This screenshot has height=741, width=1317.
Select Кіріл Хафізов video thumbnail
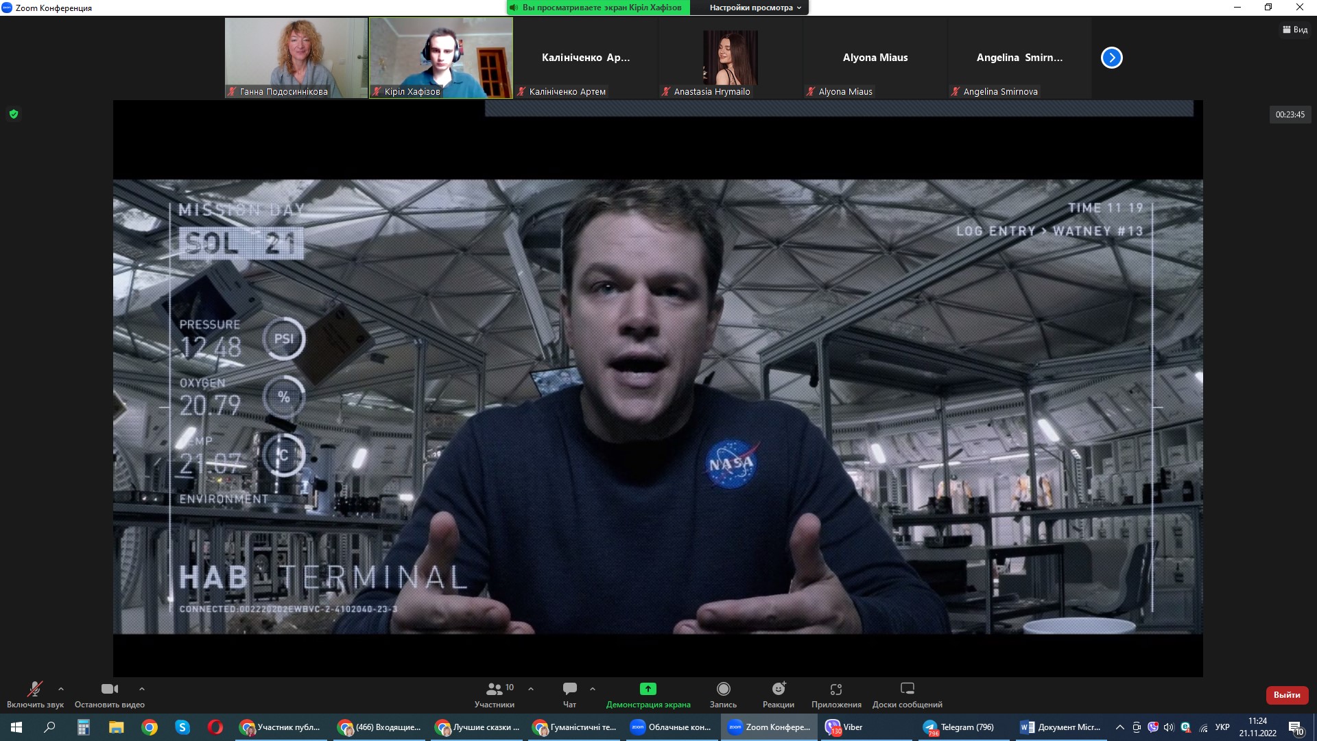441,58
